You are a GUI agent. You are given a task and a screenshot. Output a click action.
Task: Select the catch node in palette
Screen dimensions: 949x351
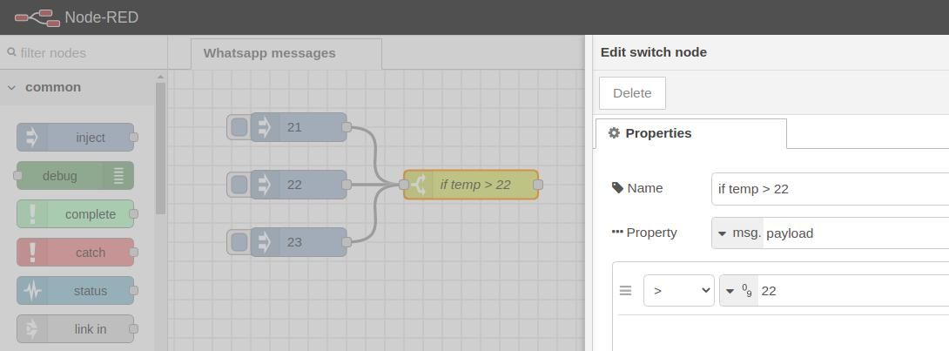[x=75, y=253]
